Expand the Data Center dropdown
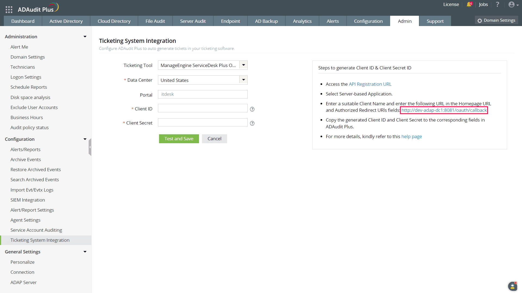The image size is (522, 293). coord(243,80)
